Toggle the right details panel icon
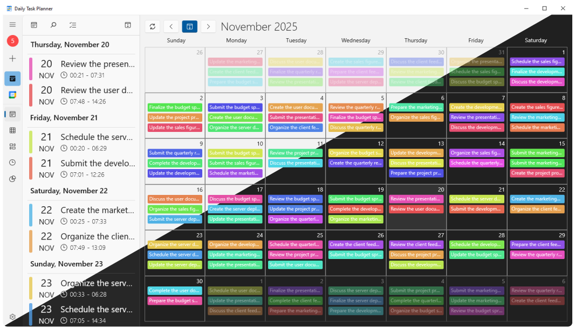 [128, 25]
